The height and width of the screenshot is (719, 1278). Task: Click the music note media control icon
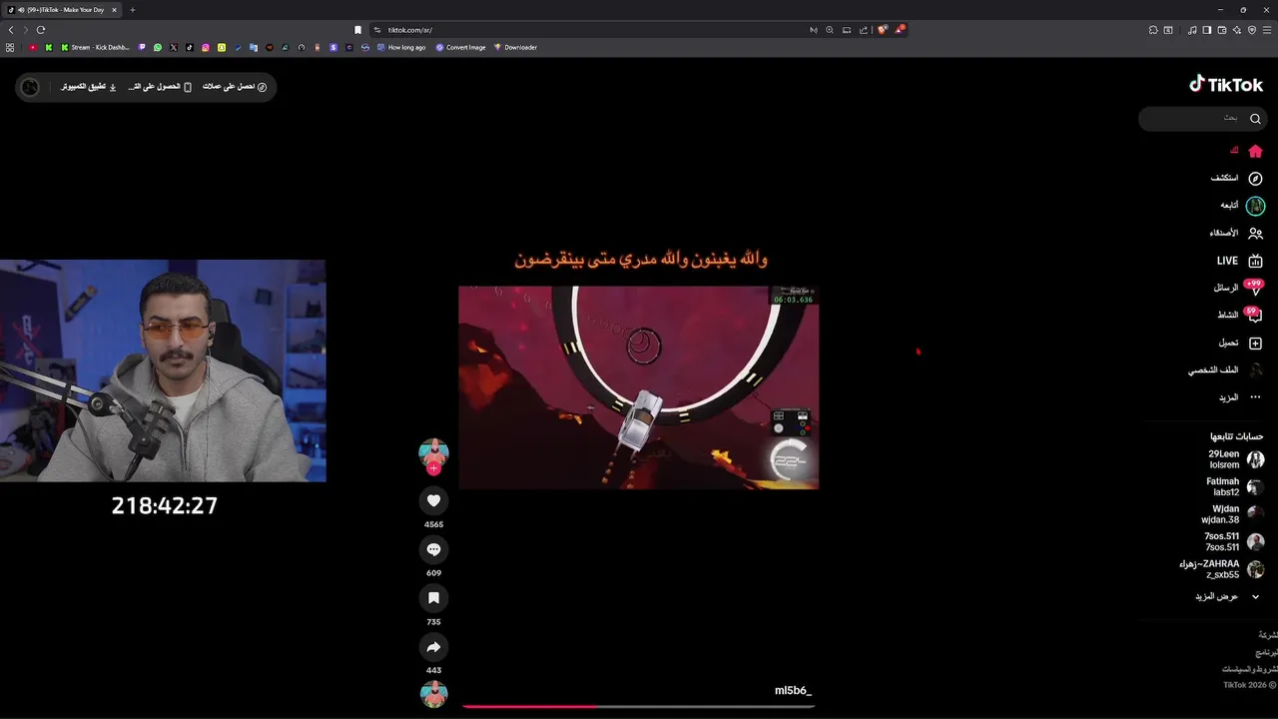[1192, 30]
